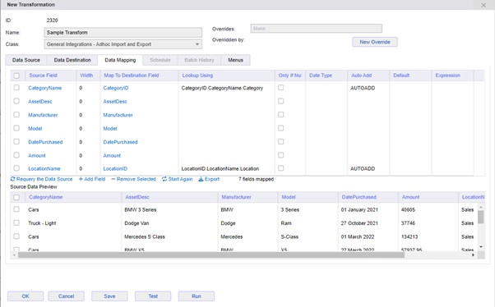The image size is (495, 307).
Task: Click the Manufacturer destination field link
Action: click(118, 115)
